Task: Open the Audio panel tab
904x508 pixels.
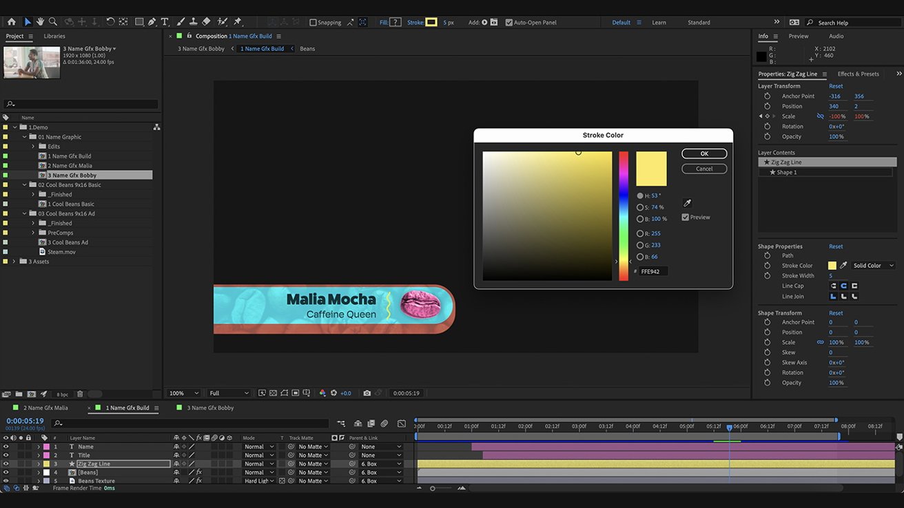Action: pos(836,36)
